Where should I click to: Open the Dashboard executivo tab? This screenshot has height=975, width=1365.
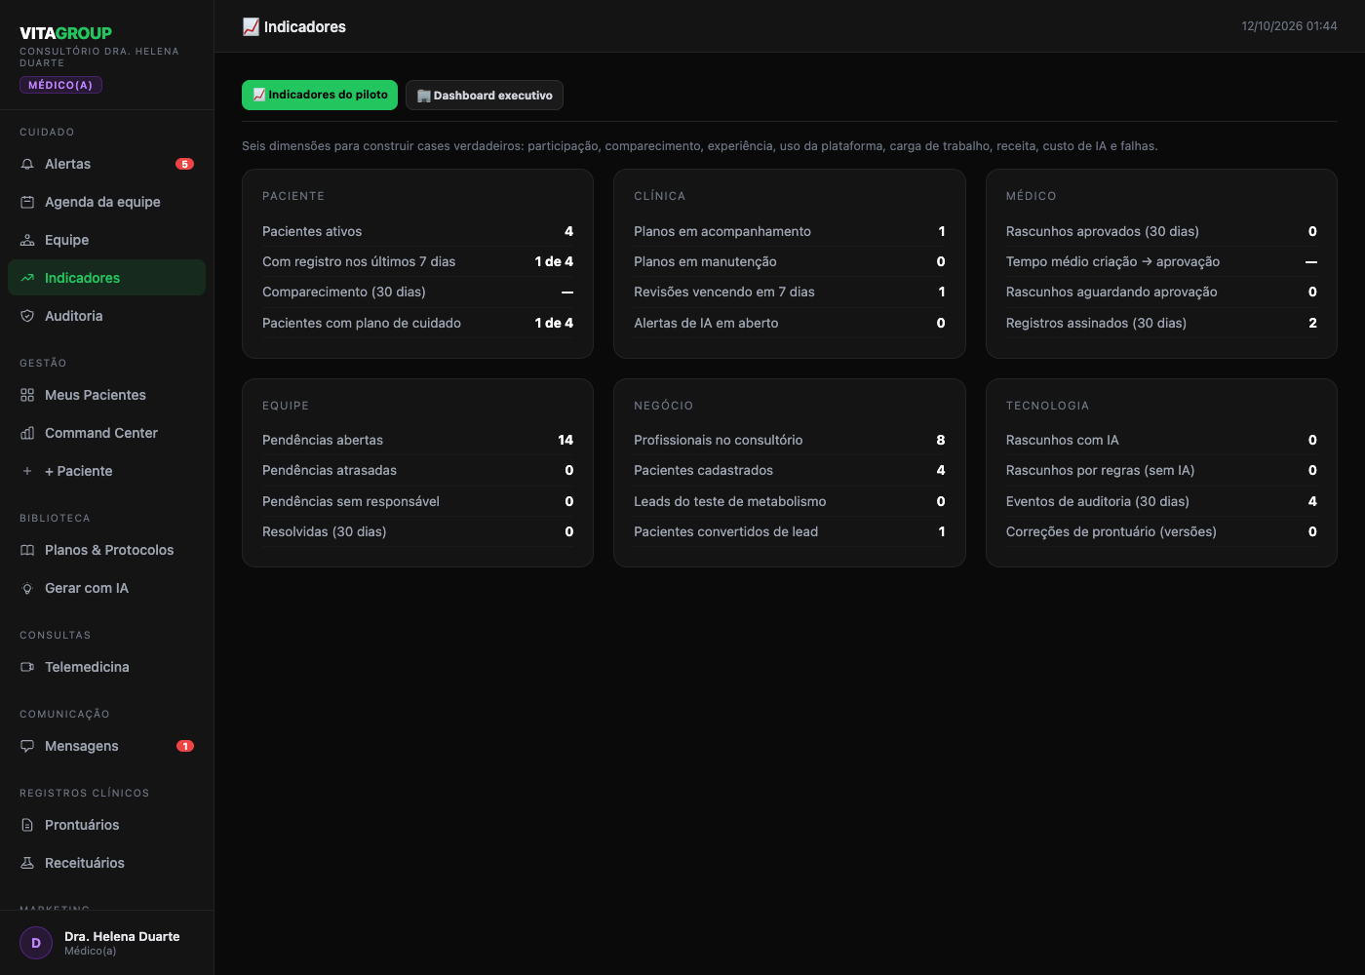485,95
